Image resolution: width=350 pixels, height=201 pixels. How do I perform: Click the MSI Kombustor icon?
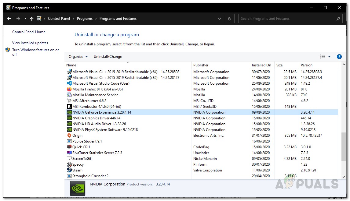point(69,106)
